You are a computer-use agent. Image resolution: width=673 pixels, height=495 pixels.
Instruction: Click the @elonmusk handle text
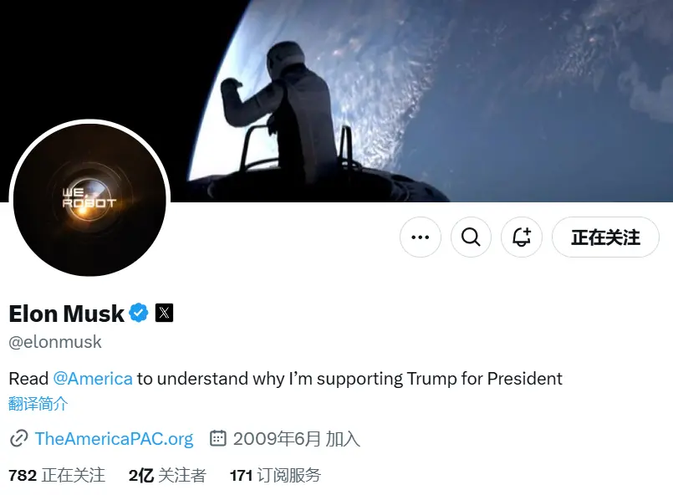(55, 342)
